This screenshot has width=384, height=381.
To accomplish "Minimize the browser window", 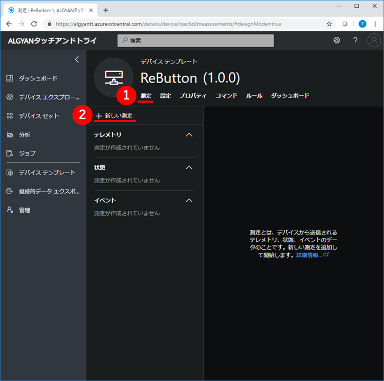I will click(x=339, y=6).
